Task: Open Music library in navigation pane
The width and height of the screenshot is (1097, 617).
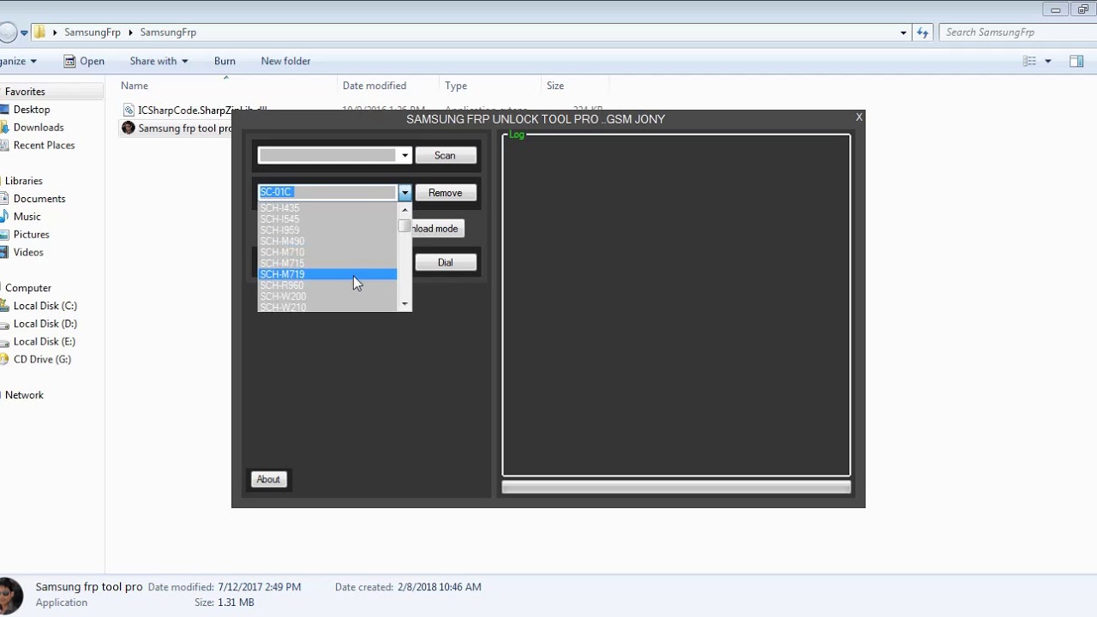Action: point(27,217)
